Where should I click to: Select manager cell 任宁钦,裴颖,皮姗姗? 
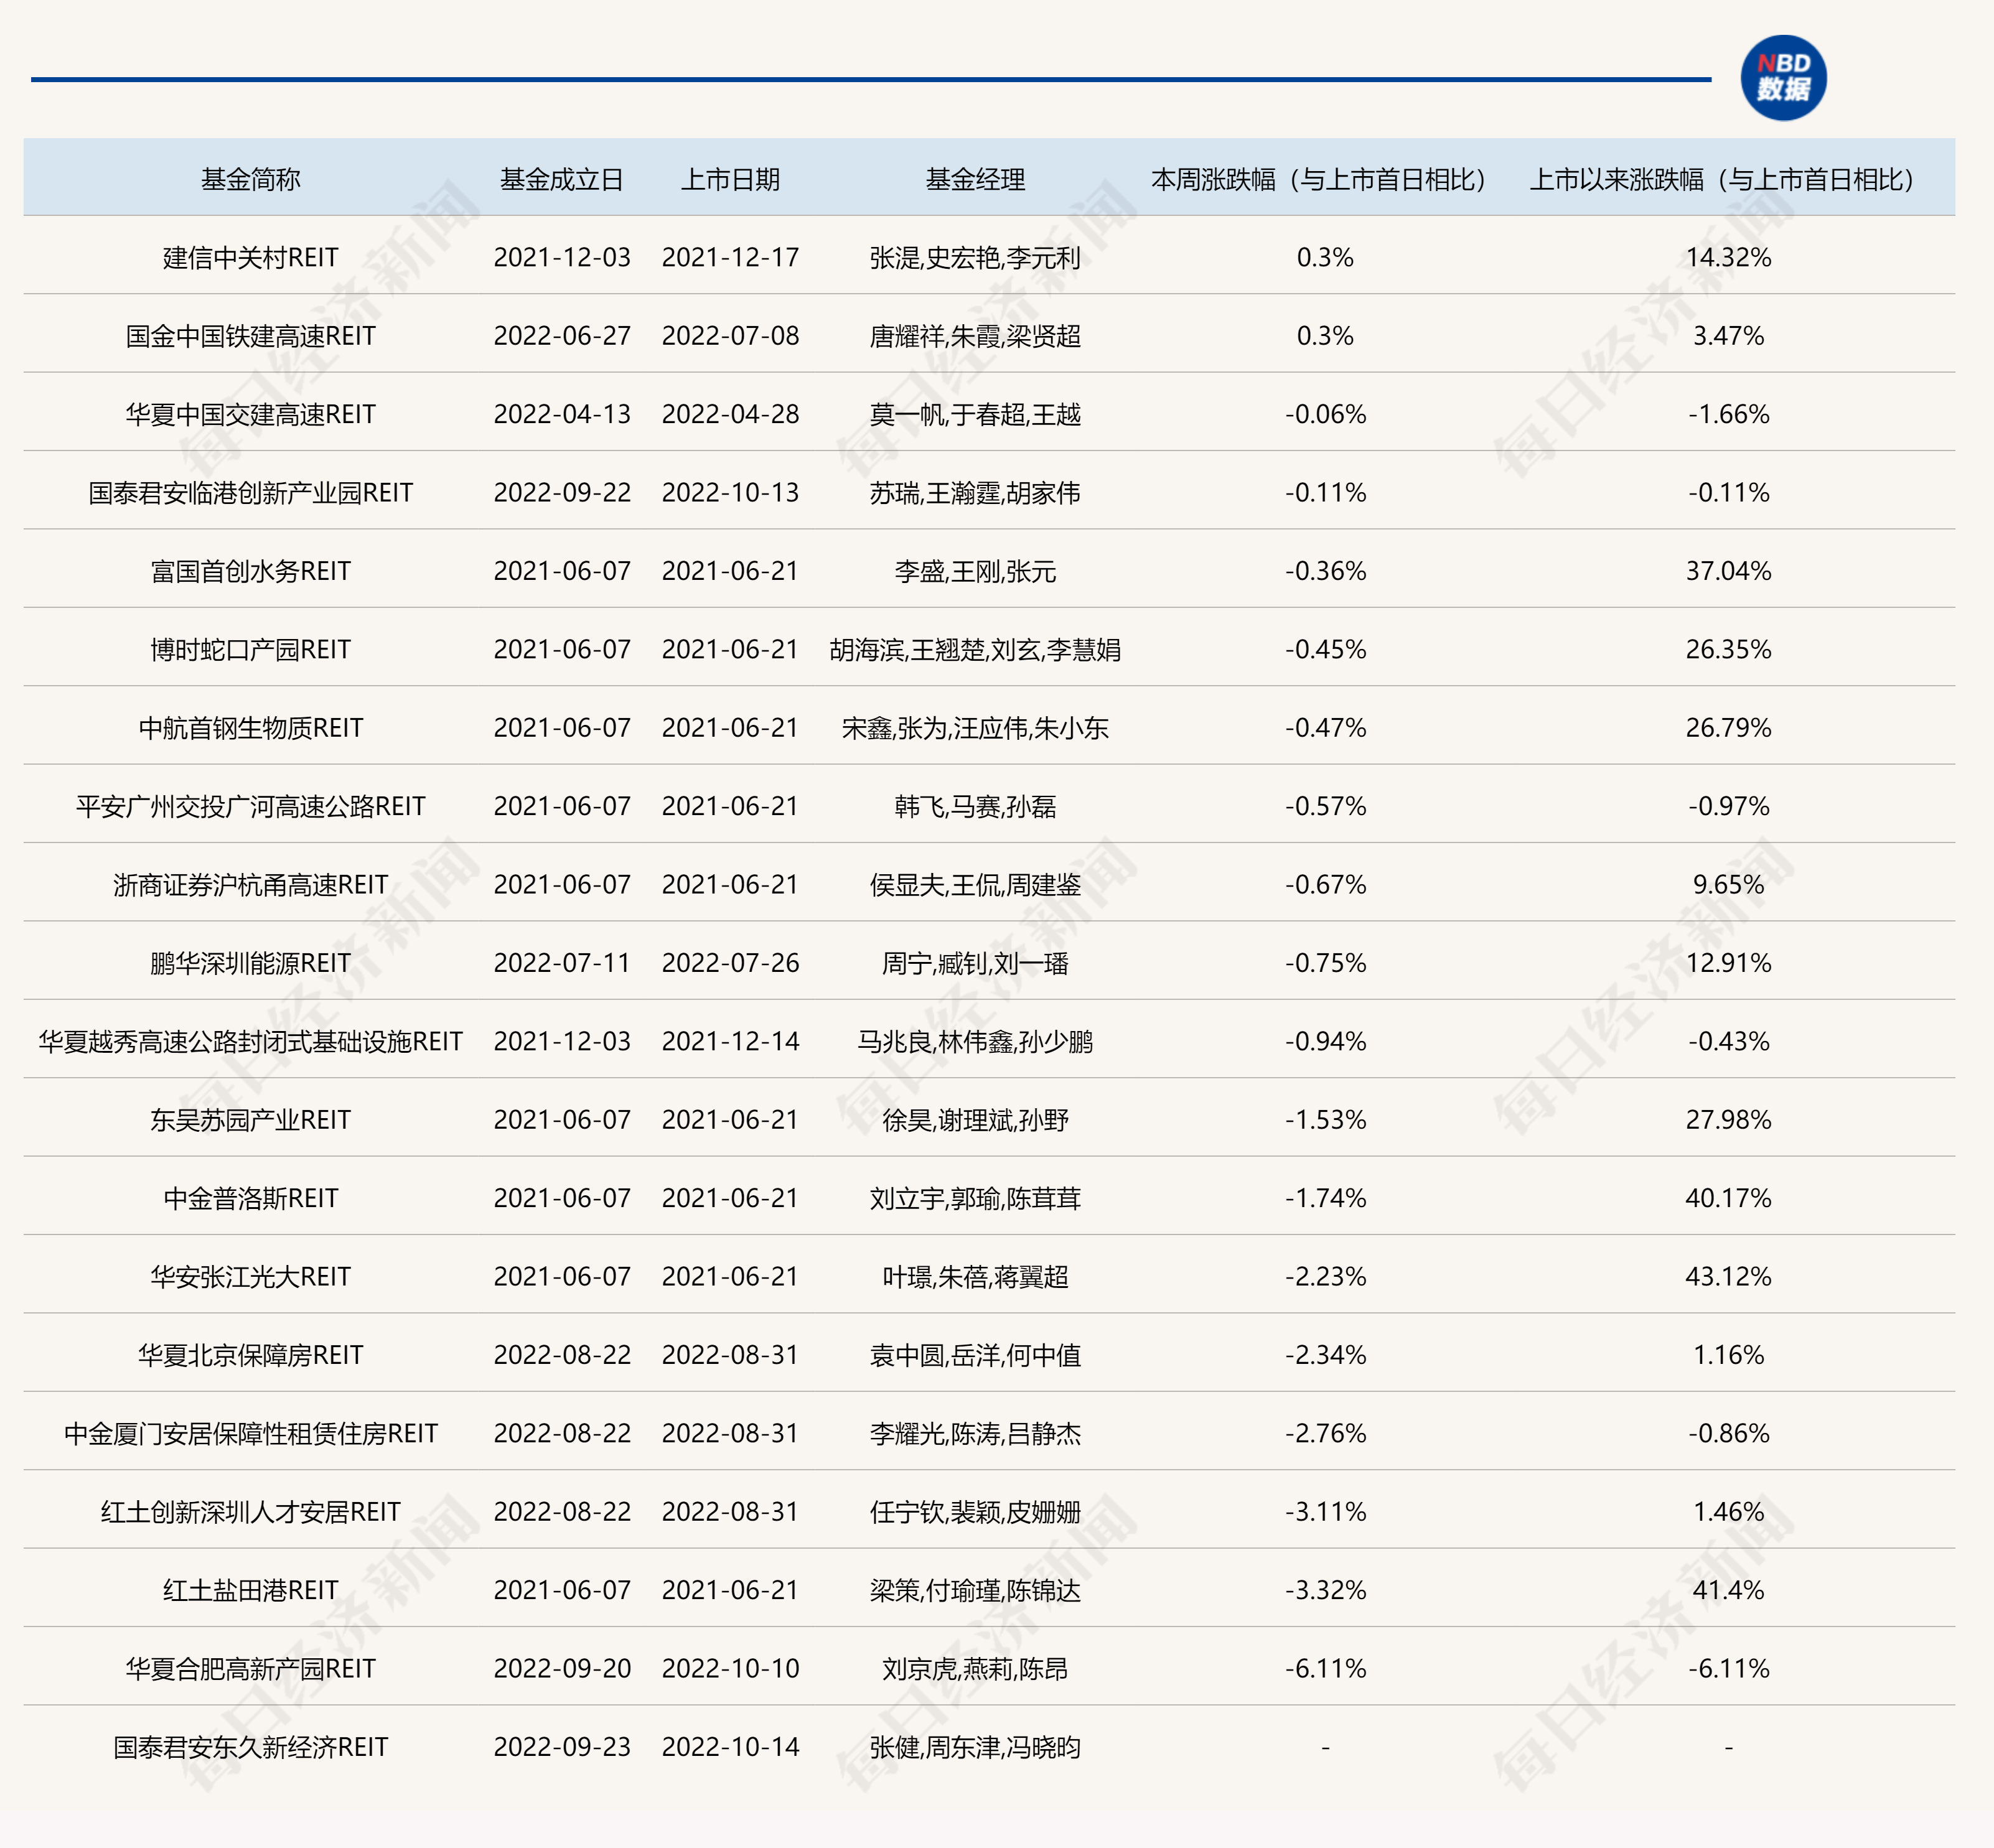click(975, 1512)
